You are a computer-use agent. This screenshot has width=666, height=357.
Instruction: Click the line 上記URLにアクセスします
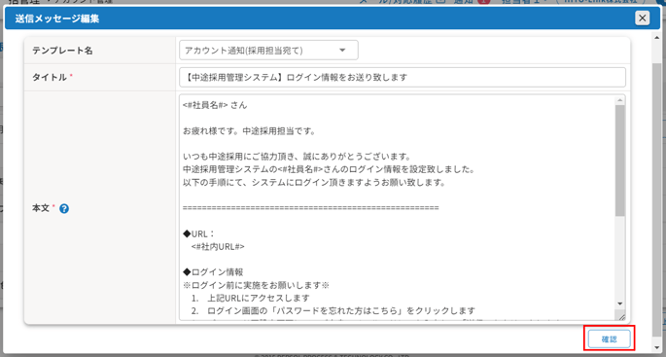click(259, 298)
